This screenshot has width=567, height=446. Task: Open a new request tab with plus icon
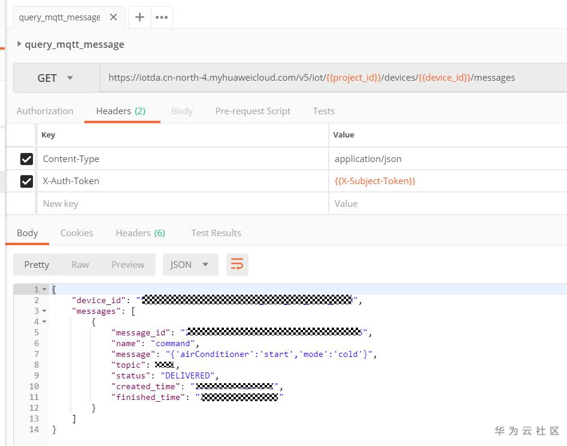pyautogui.click(x=140, y=17)
